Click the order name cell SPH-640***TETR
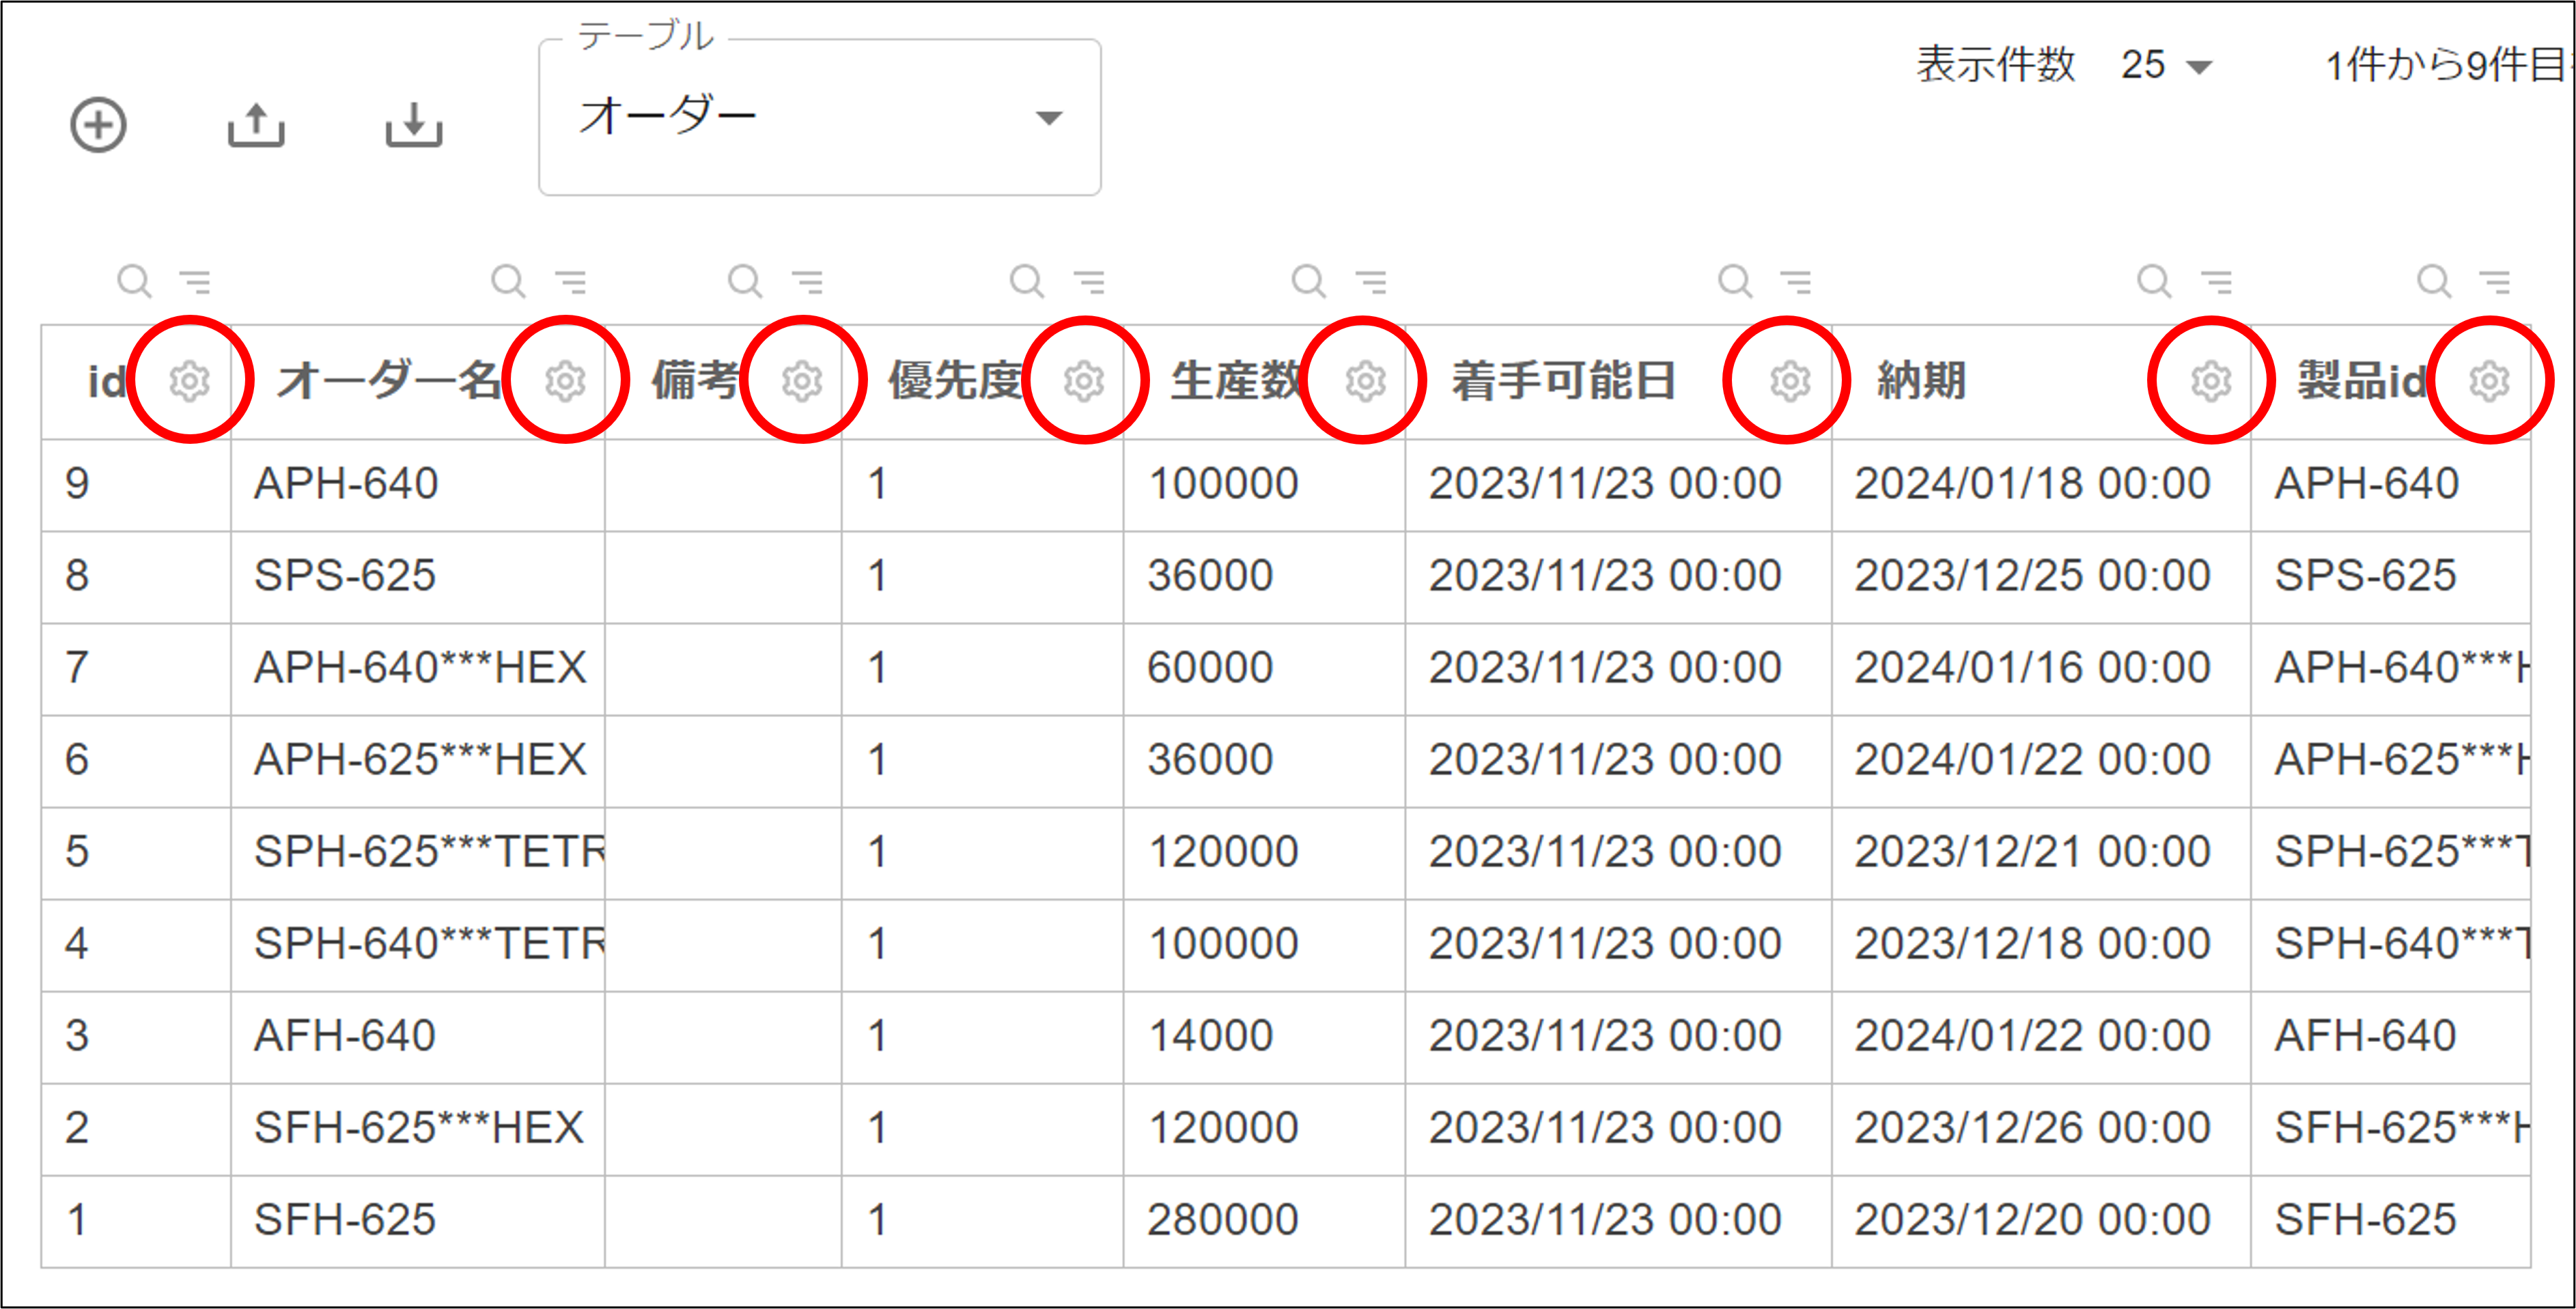Viewport: 2576px width, 1309px height. pyautogui.click(x=418, y=945)
